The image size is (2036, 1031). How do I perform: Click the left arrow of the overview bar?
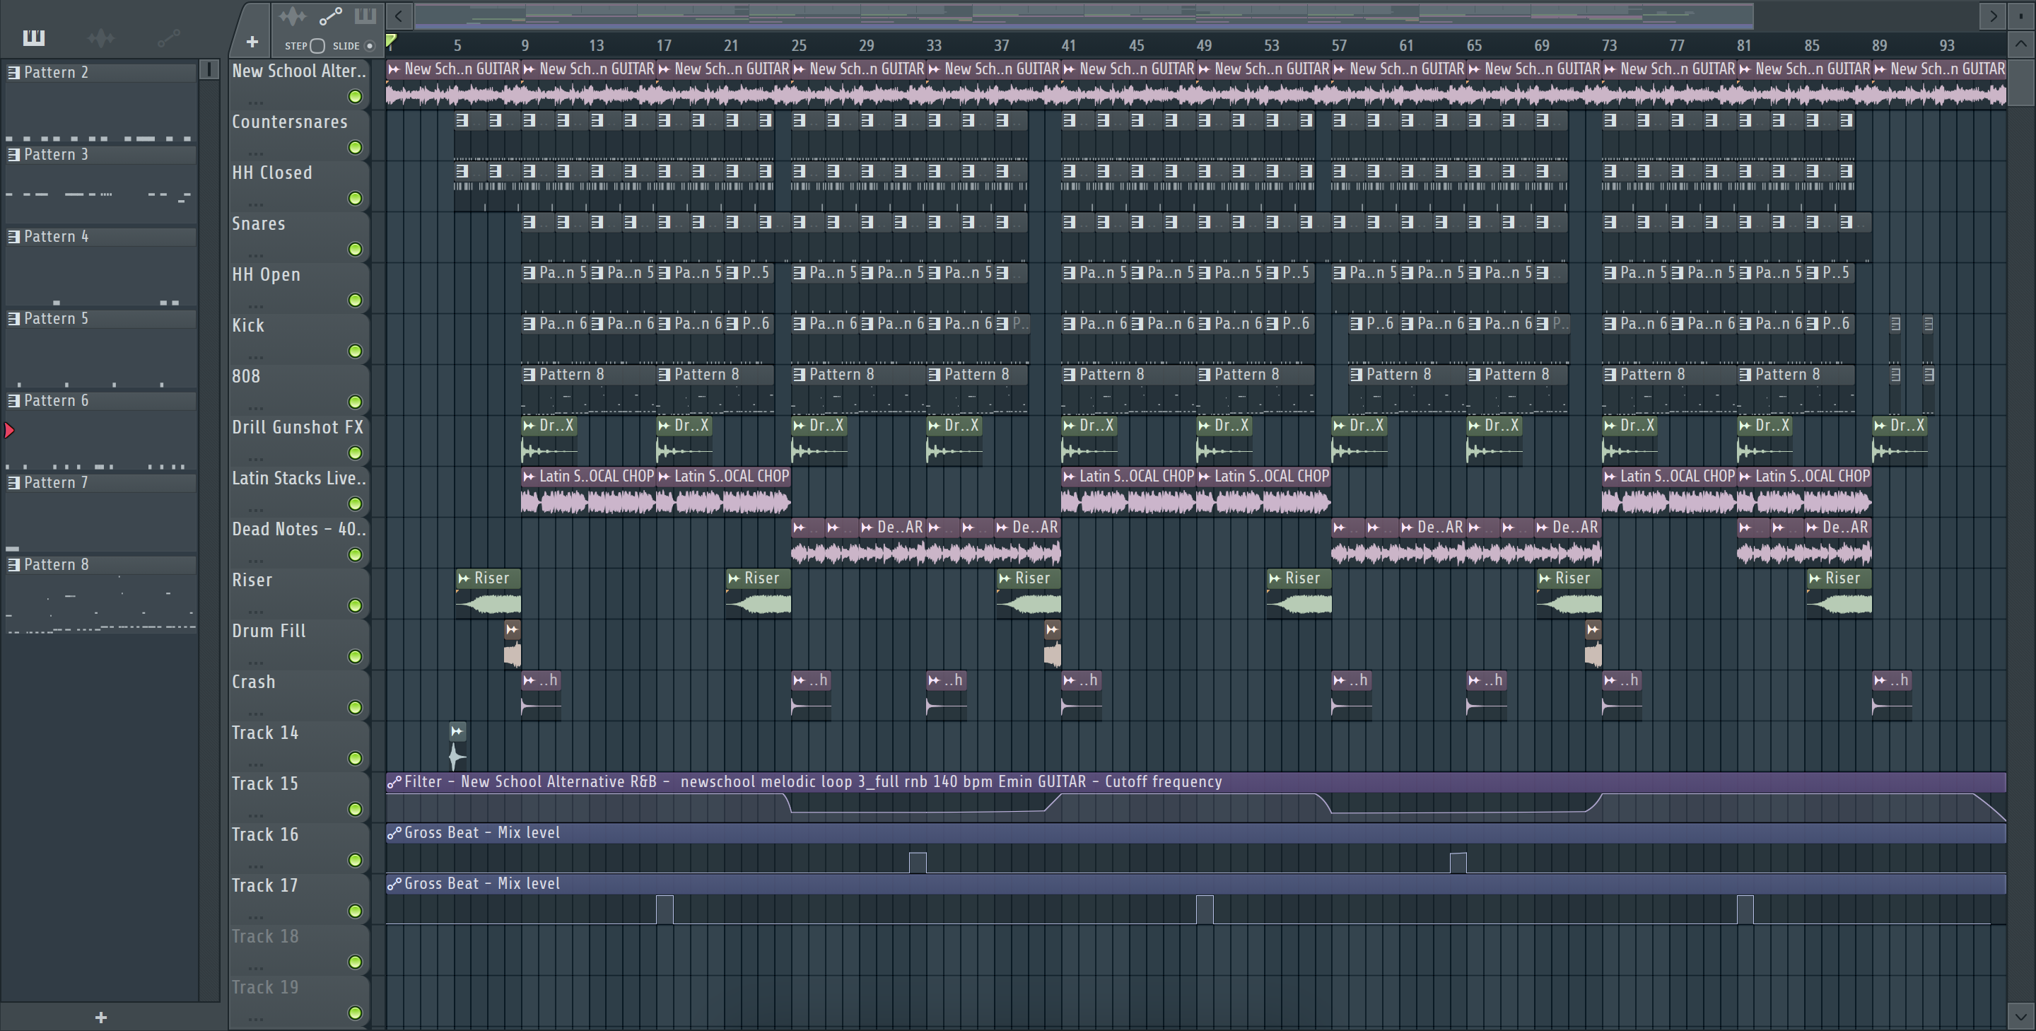coord(399,16)
